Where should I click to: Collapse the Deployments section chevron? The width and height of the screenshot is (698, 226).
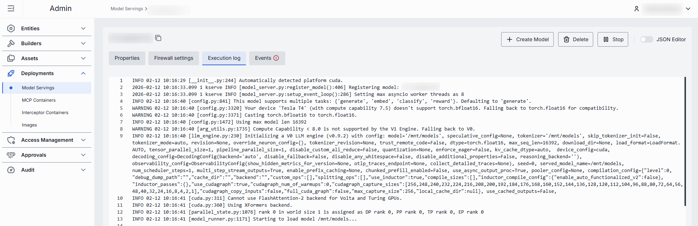(x=83, y=73)
